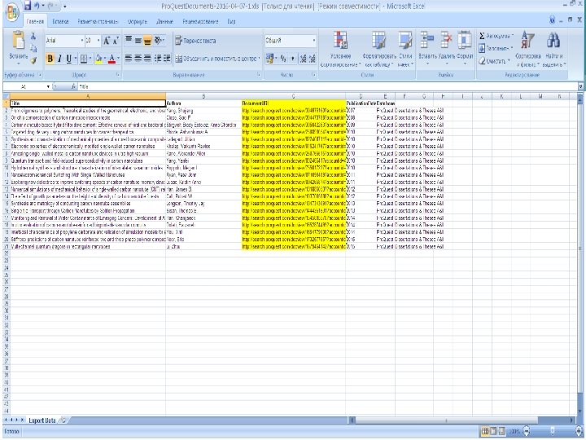Click the Format Painter brush icon
Image resolution: width=586 pixels, height=440 pixels.
coord(33,59)
